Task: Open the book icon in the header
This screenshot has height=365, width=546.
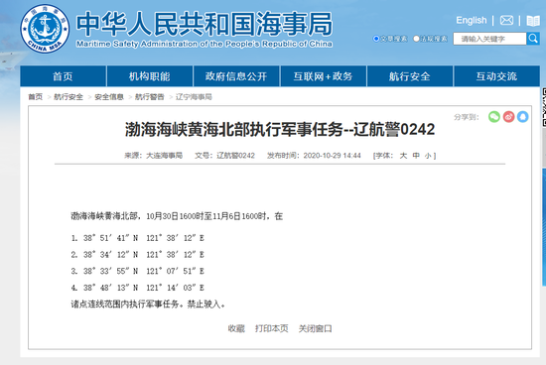Action: point(533,21)
